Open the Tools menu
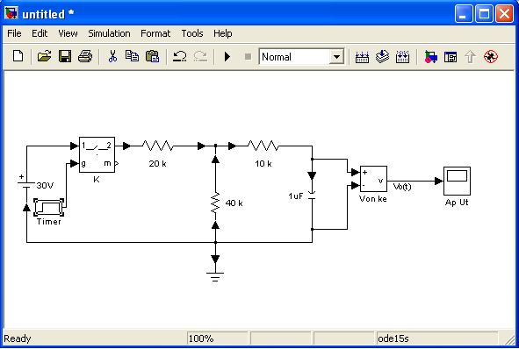 (192, 33)
